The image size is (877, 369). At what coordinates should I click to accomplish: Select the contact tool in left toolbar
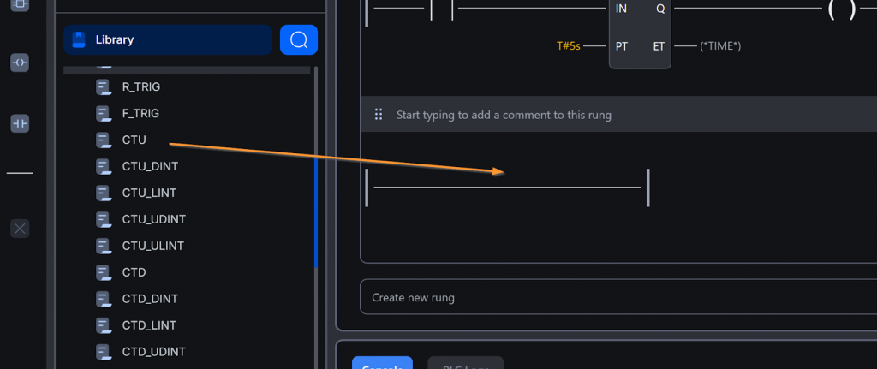click(x=20, y=124)
